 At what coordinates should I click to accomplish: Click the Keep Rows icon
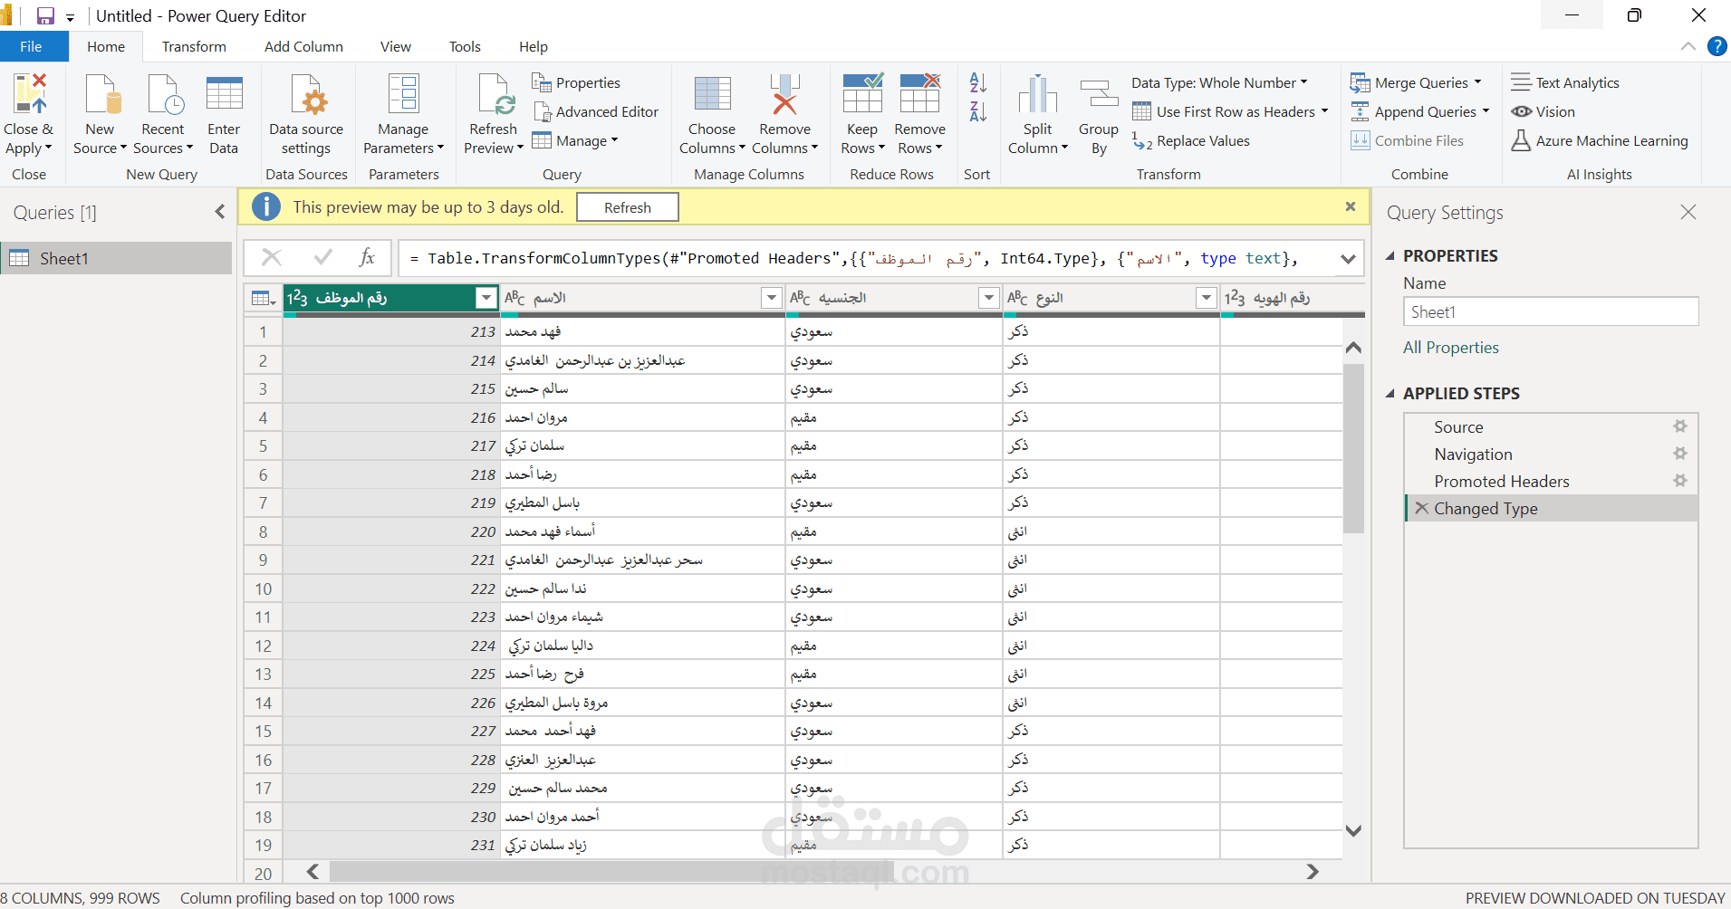click(862, 94)
